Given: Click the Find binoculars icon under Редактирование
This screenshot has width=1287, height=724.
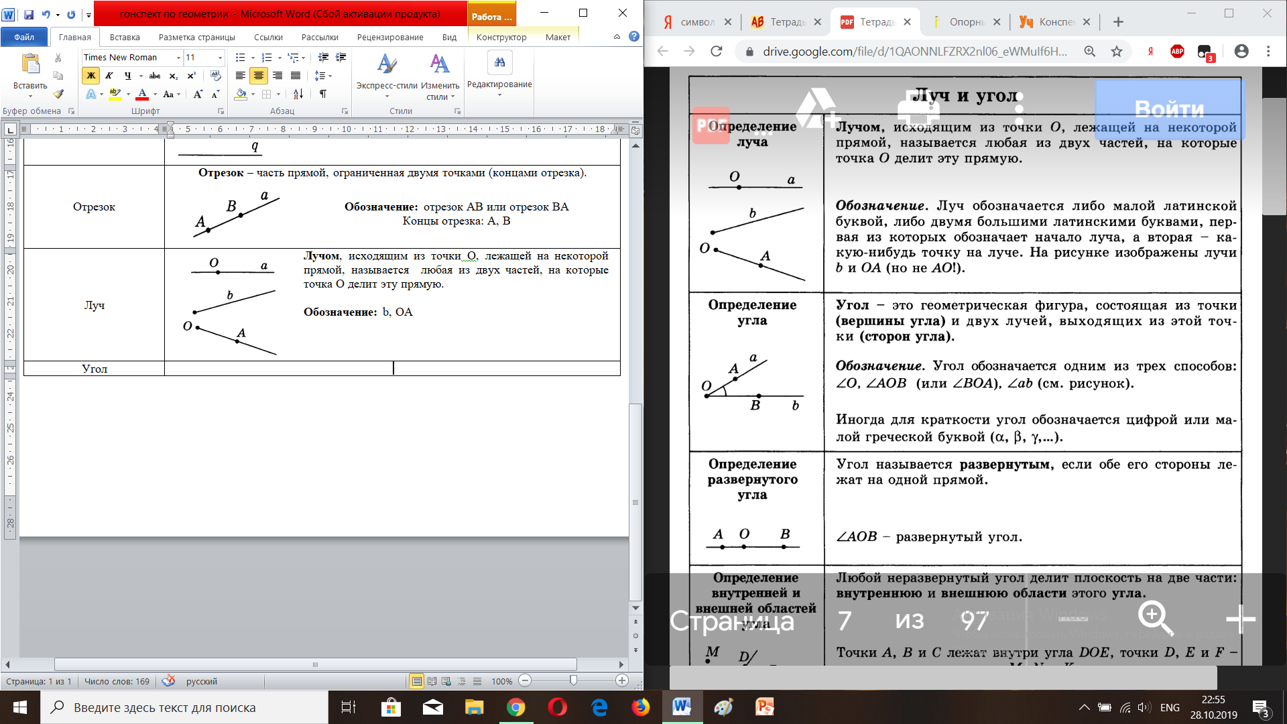Looking at the screenshot, I should (499, 62).
